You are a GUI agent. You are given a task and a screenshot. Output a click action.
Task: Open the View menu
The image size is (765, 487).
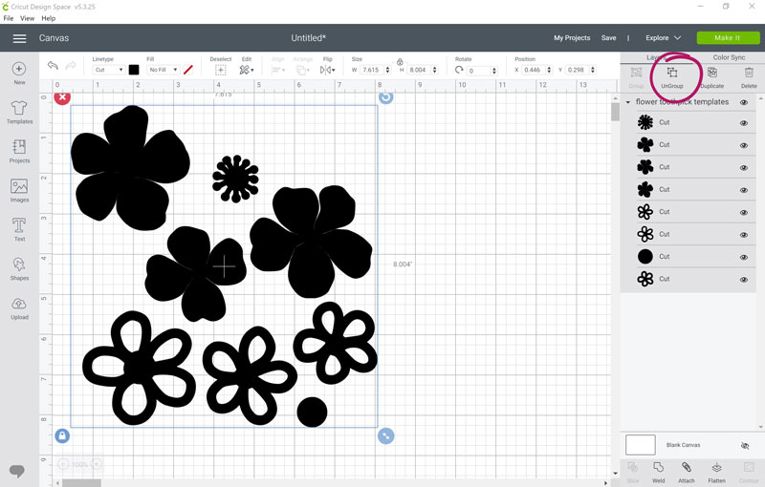pos(27,18)
